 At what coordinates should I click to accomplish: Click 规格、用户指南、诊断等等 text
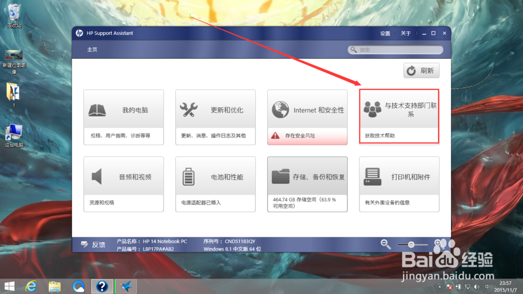[x=120, y=135]
